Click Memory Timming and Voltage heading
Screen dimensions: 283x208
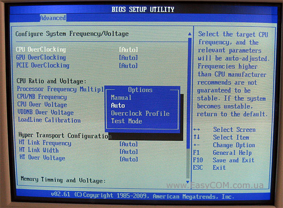pyautogui.click(x=63, y=180)
